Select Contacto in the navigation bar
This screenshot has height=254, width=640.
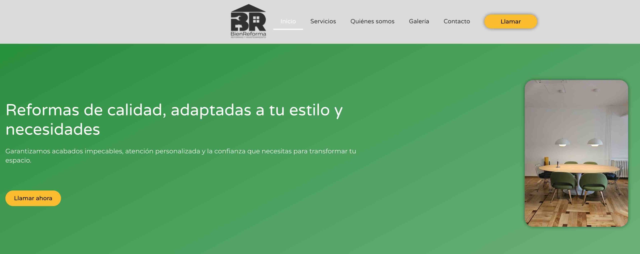(x=456, y=21)
